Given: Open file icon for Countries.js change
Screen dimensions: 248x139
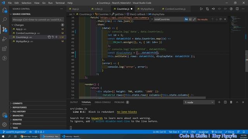Looking at the screenshot, I should (x=49, y=37).
